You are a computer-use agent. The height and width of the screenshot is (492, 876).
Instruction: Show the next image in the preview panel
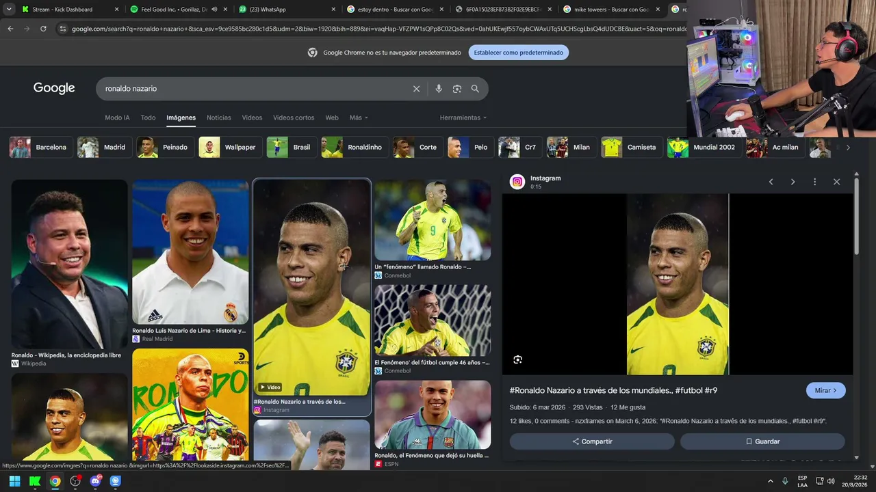tap(793, 182)
